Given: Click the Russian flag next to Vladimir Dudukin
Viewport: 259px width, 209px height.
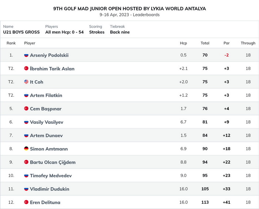Looking at the screenshot, I should pyautogui.click(x=26, y=189).
